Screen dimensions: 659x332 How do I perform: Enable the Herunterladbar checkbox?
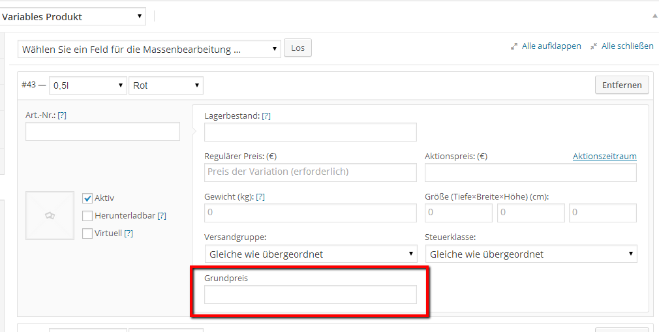(x=87, y=216)
